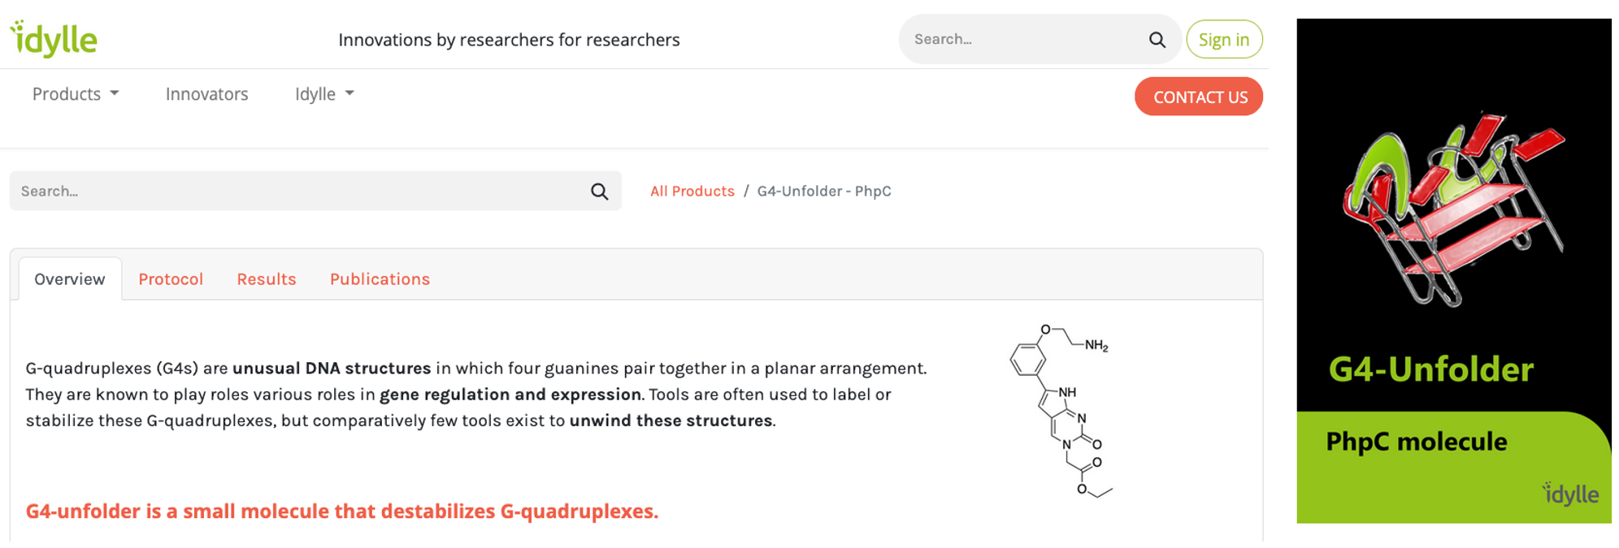Image resolution: width=1619 pixels, height=548 pixels.
Task: Click the G4-Unfolder - PhpC breadcrumb text
Action: coord(824,192)
